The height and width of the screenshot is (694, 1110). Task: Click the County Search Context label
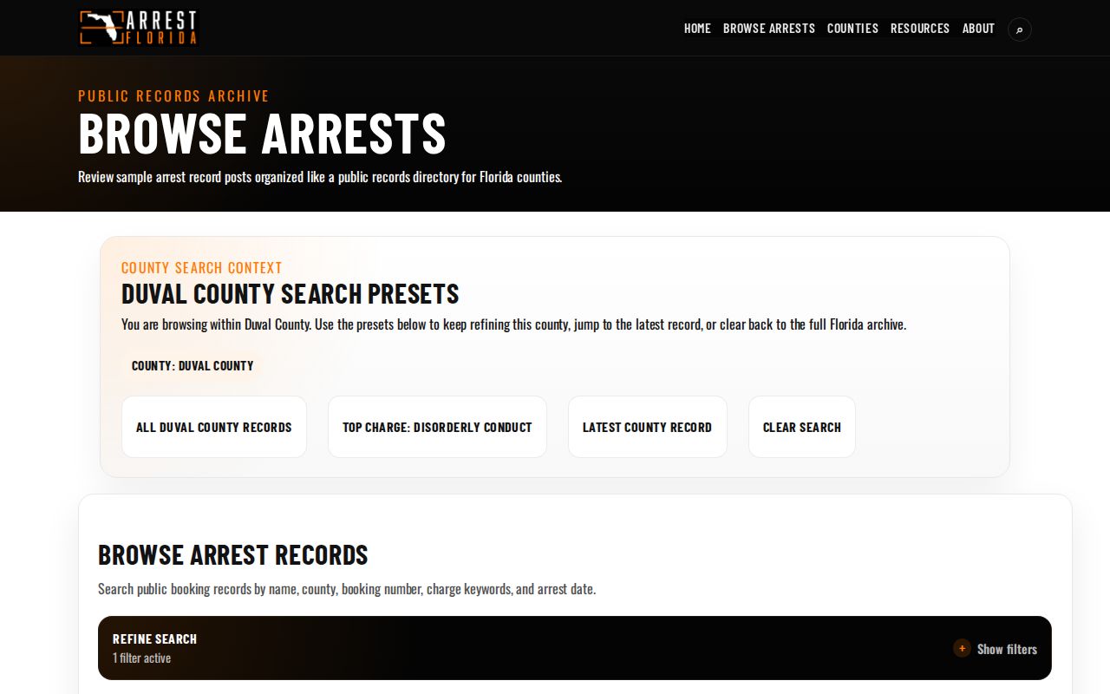(x=202, y=268)
